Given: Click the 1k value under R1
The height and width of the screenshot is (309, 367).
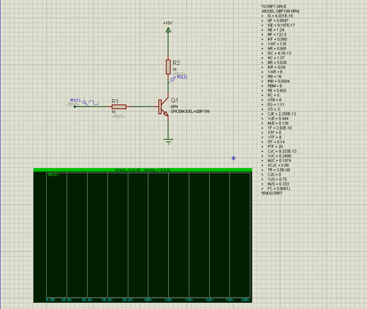Looking at the screenshot, I should [114, 112].
